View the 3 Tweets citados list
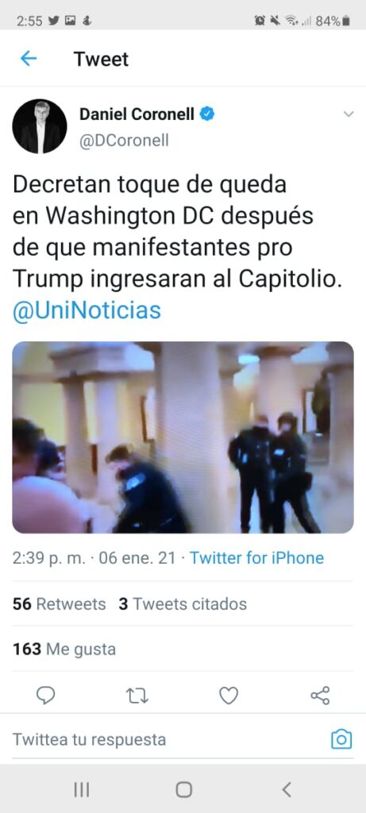366x813 pixels. (x=183, y=603)
